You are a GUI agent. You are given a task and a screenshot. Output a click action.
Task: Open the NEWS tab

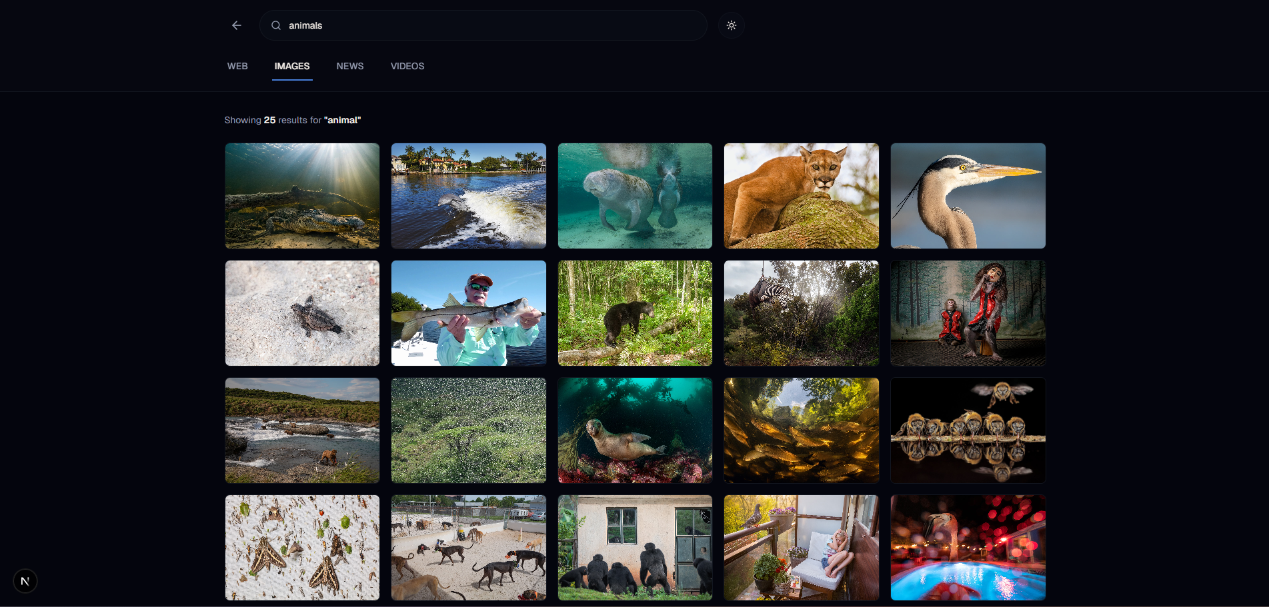(x=350, y=66)
